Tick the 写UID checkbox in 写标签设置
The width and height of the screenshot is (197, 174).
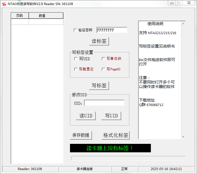tap(76, 59)
